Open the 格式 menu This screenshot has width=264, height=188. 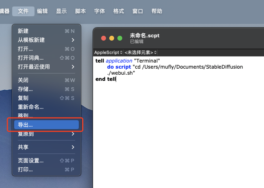(x=119, y=11)
